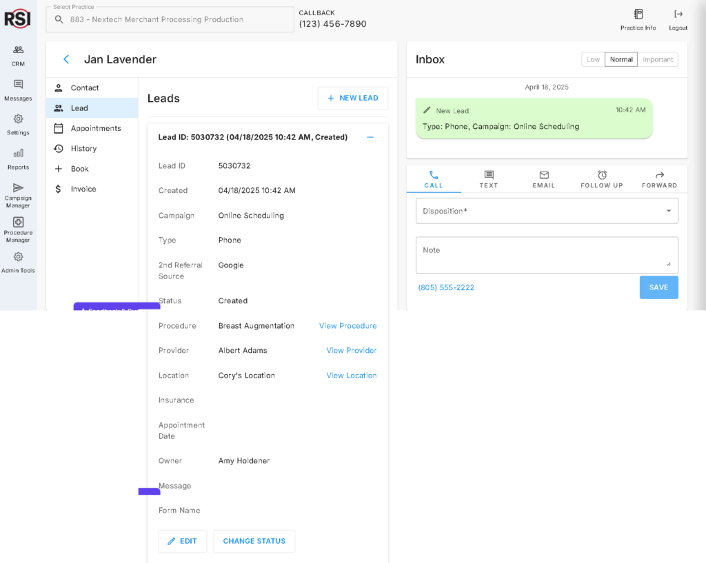Collapse the Lead ID 5030732 panel
The width and height of the screenshot is (706, 563).
(x=370, y=137)
